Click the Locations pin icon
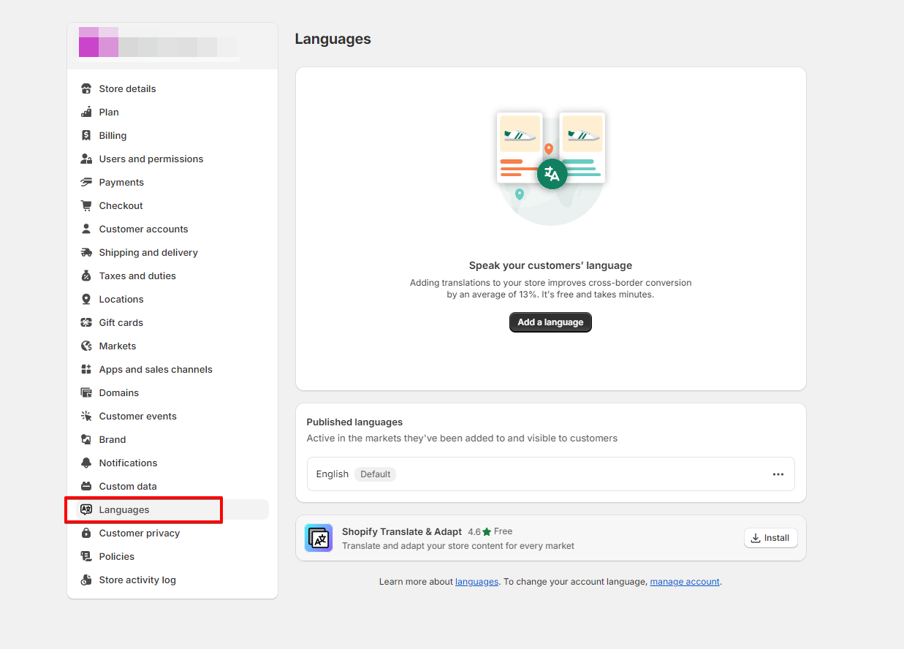The height and width of the screenshot is (649, 904). pyautogui.click(x=86, y=299)
